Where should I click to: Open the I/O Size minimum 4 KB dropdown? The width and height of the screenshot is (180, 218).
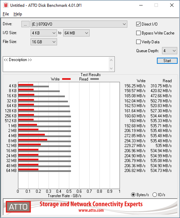(44, 33)
